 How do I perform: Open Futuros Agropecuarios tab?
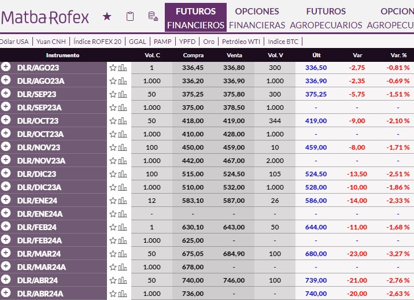coord(326,18)
